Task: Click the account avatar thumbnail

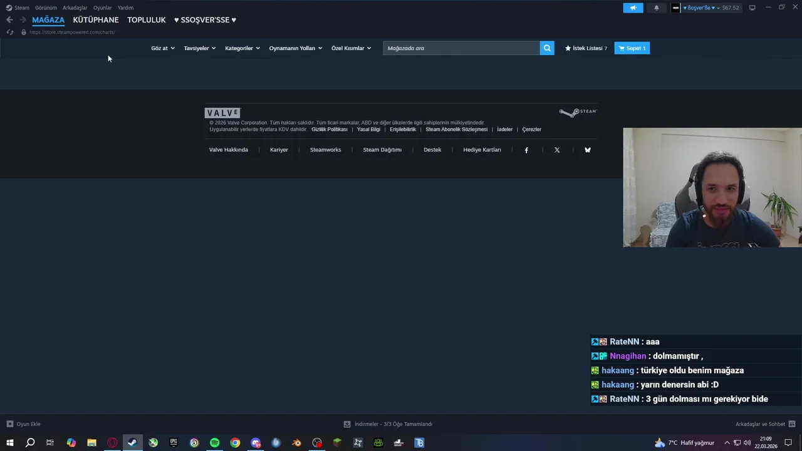Action: (676, 8)
